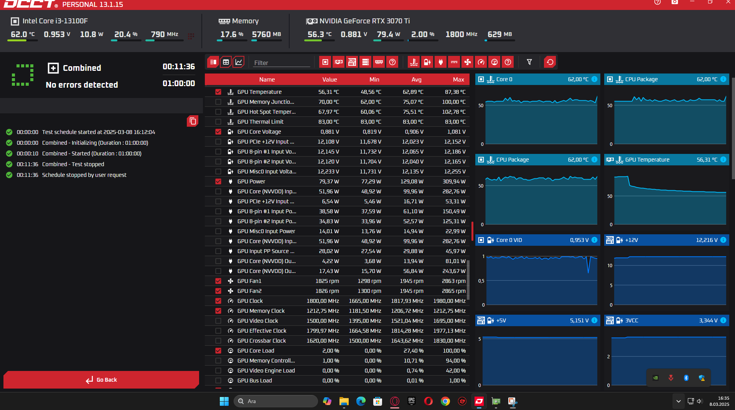Uncheck the GPU Temperature row checkbox
This screenshot has width=735, height=410.
click(218, 92)
